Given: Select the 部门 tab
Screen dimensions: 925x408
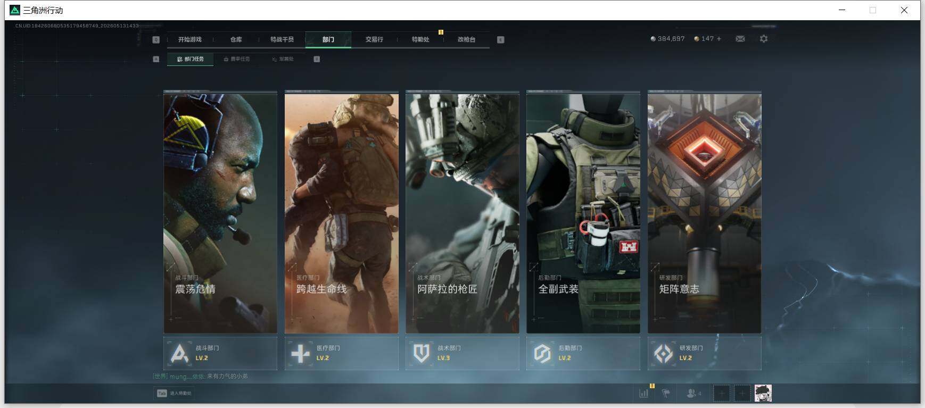Looking at the screenshot, I should click(328, 39).
